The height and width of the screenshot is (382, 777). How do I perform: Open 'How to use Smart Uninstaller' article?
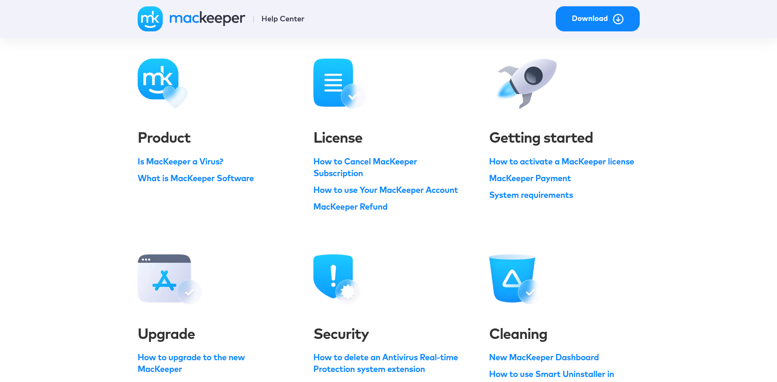click(x=551, y=374)
